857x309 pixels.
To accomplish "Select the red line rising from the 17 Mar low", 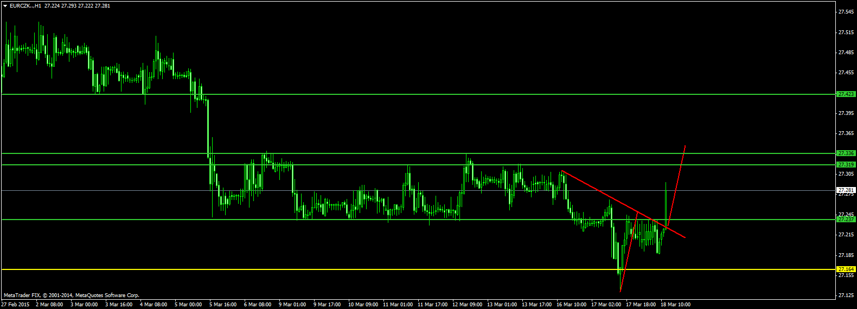I will click(x=629, y=254).
